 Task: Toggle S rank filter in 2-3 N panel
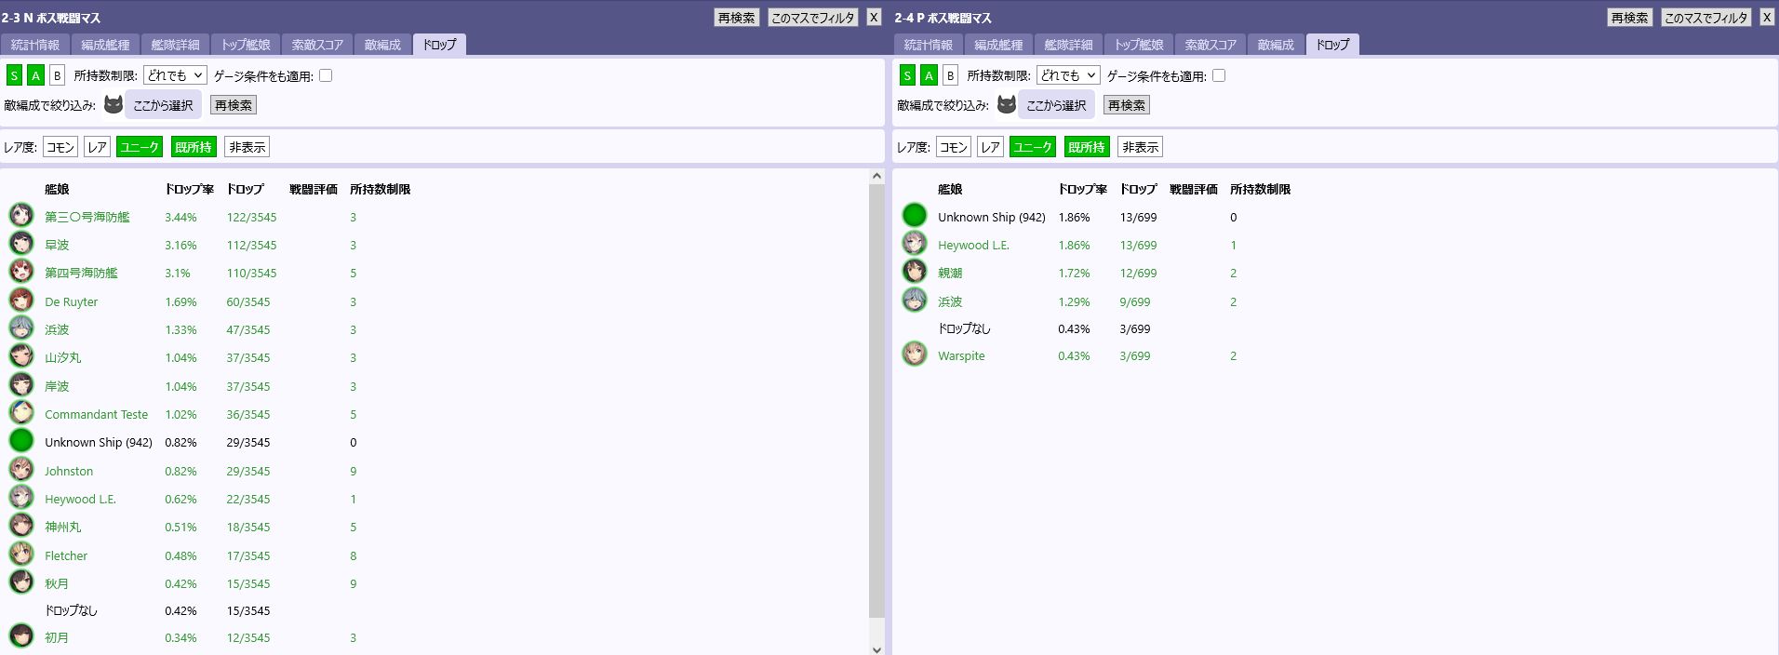(14, 75)
